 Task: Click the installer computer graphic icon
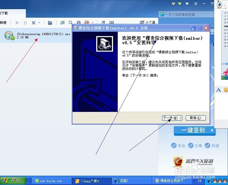104,44
